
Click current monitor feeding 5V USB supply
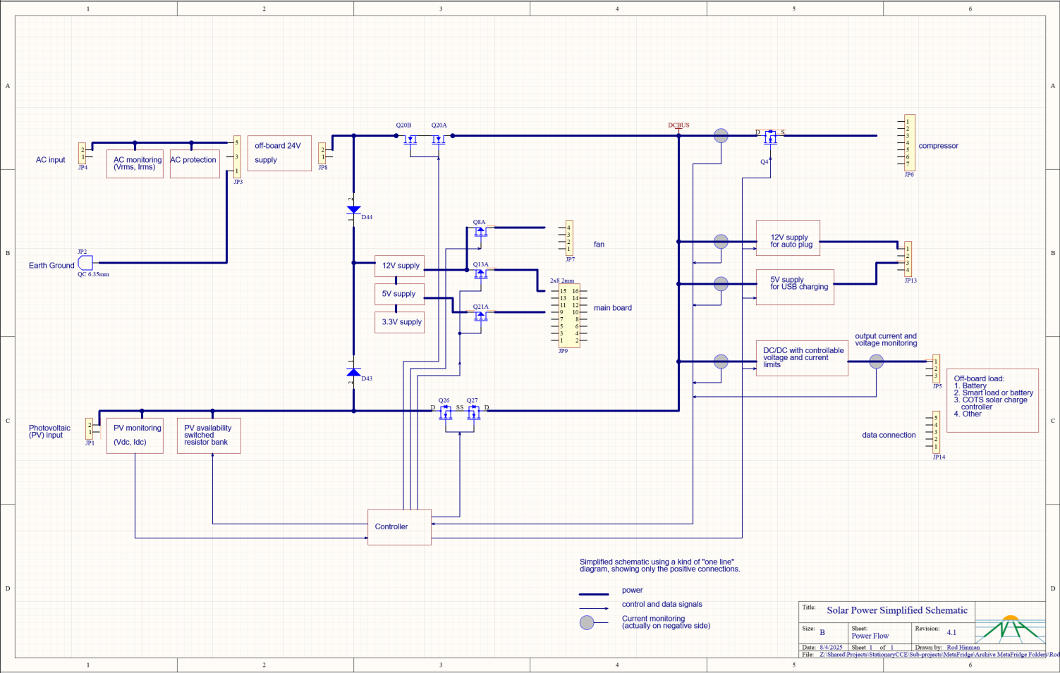click(x=721, y=284)
